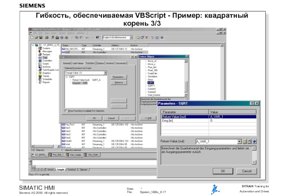The image size is (283, 196).
Task: Open the language dropdown Englisch (Großbritannien)
Action: [x=131, y=38]
